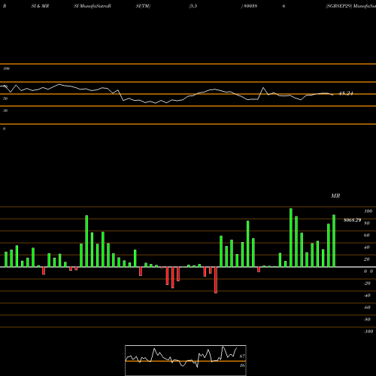
Task: Click the MR axis label 40
Action: point(367,247)
